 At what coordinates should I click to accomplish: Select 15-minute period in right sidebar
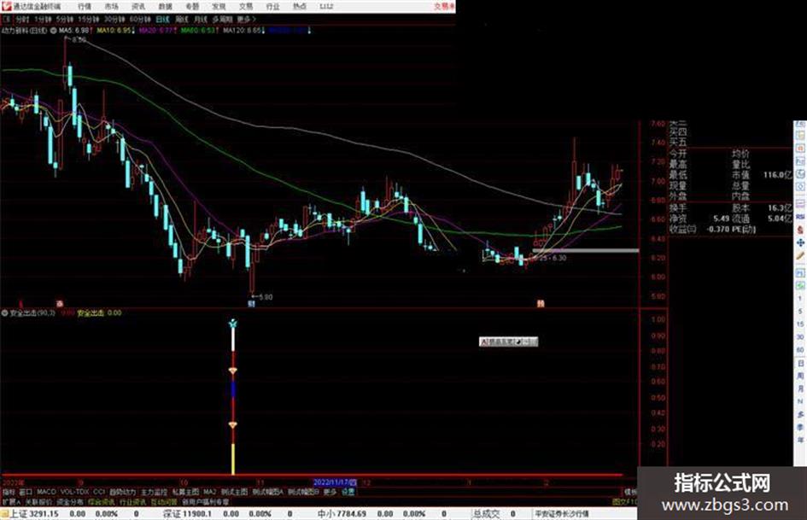click(x=800, y=324)
